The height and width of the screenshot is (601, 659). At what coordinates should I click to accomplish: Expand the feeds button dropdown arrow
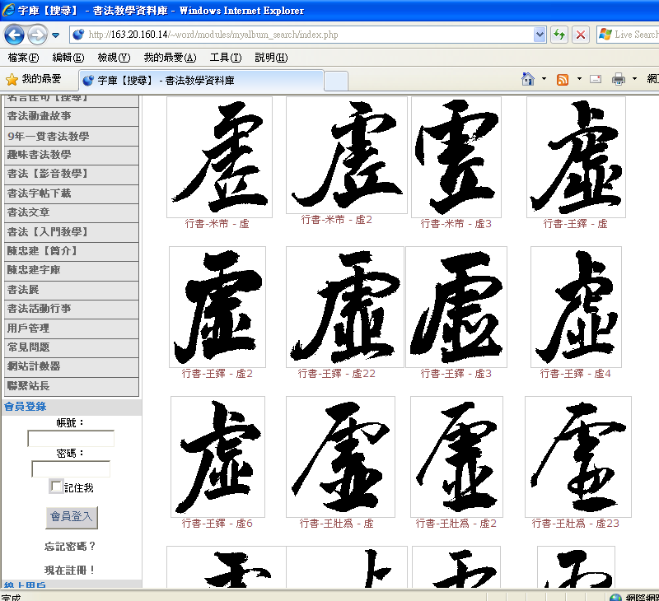[579, 78]
